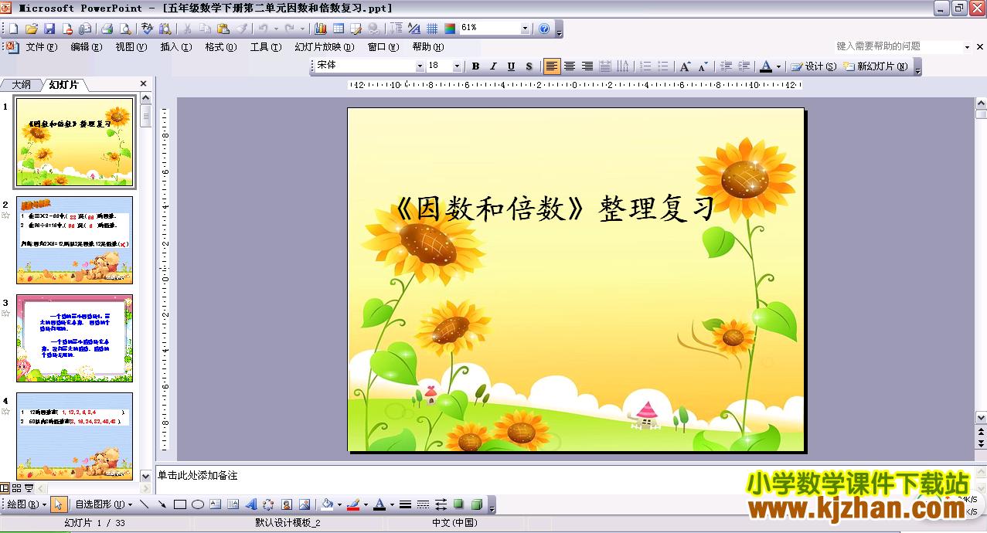Insert an oval shape
987x533 pixels.
(196, 504)
